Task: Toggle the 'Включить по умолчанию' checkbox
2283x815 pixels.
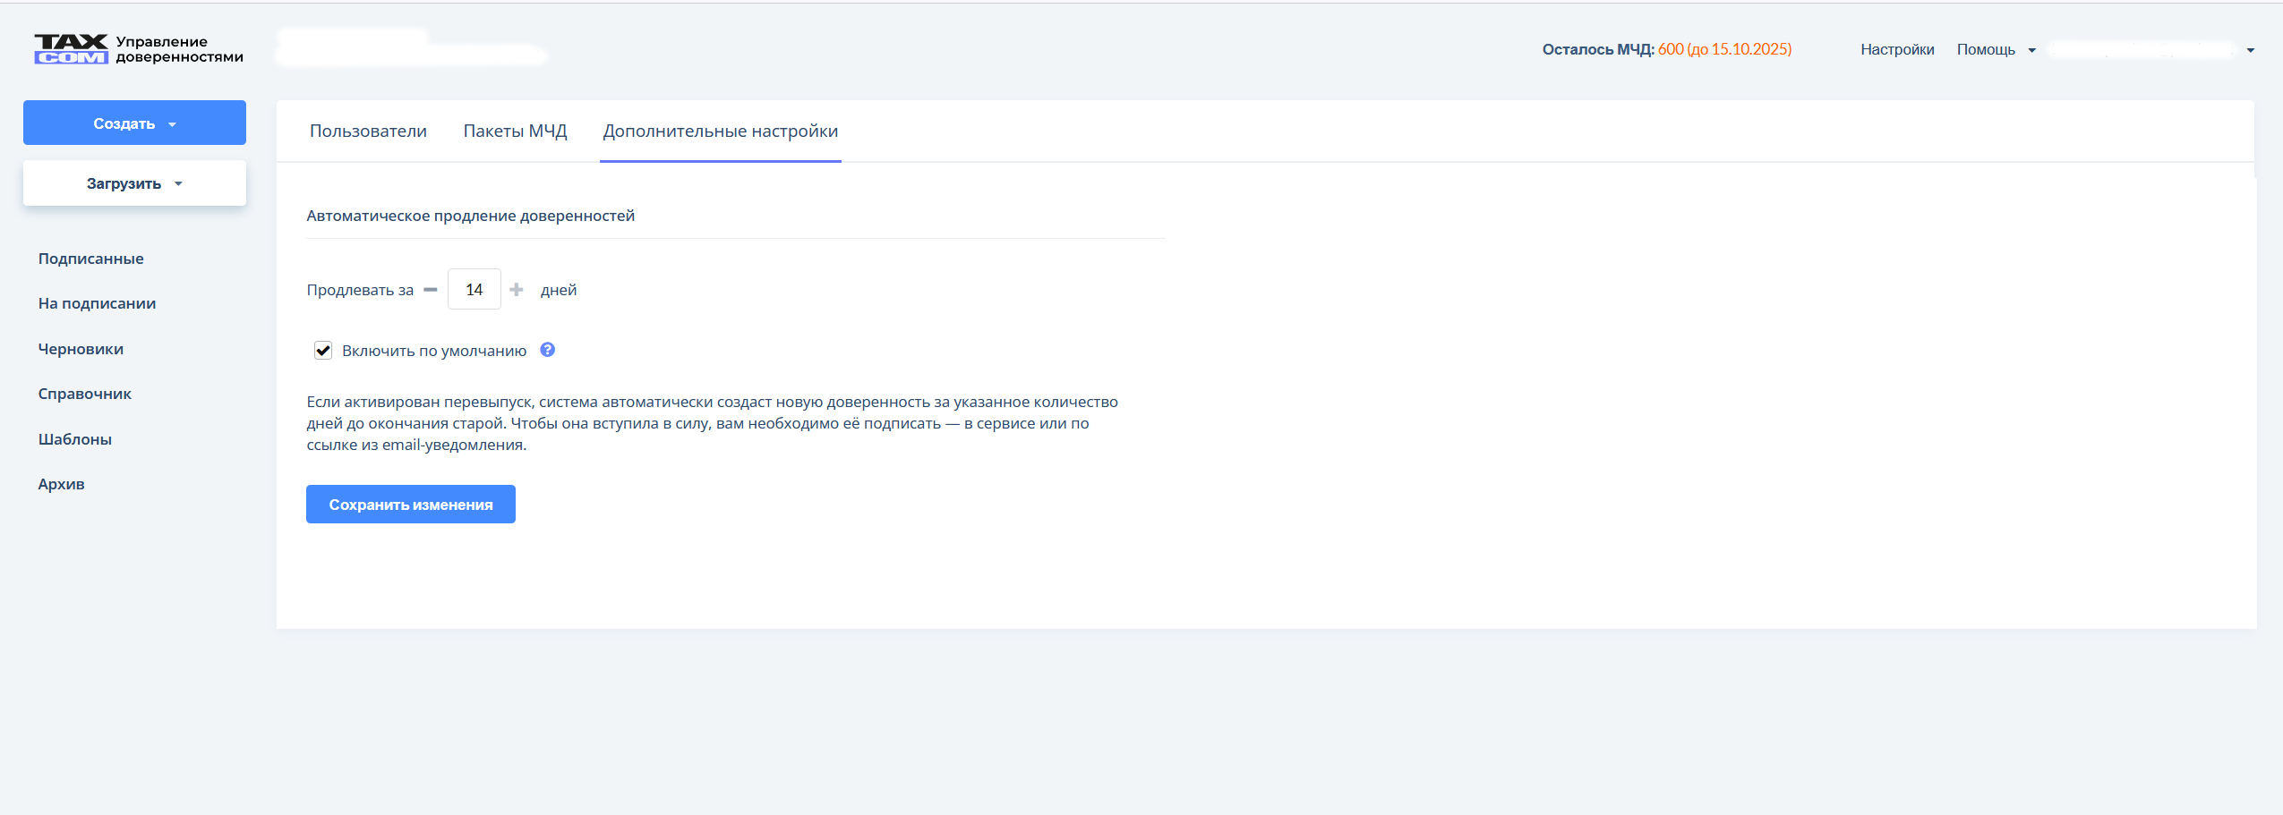Action: (323, 351)
